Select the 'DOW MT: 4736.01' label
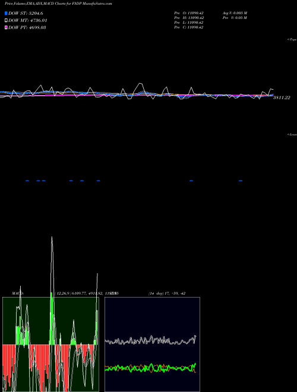This screenshot has height=392, width=297. (28, 21)
